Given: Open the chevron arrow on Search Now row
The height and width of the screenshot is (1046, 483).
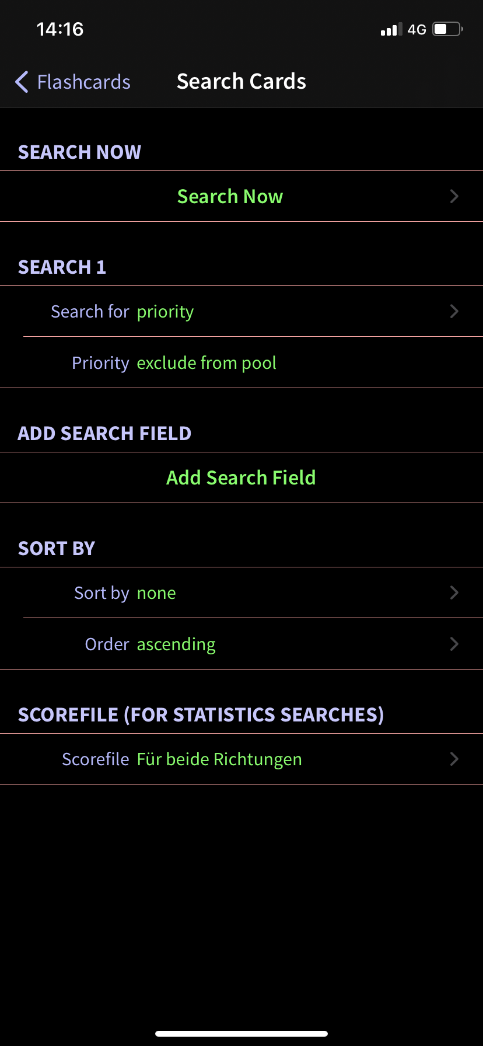Looking at the screenshot, I should click(454, 197).
